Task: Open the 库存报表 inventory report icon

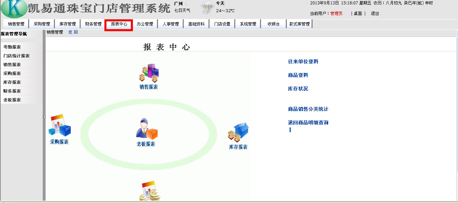Action: click(x=238, y=133)
